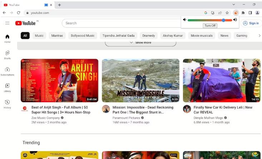Screen dimensions: 262x159
Task: Click the Turn Off button
Action: tap(210, 26)
